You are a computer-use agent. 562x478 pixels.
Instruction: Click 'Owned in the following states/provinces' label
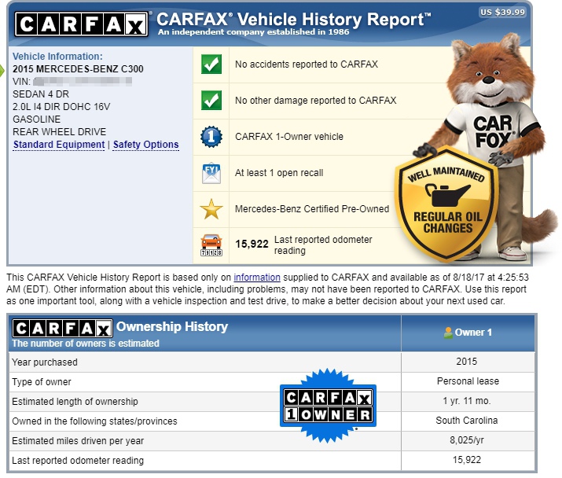pyautogui.click(x=94, y=421)
